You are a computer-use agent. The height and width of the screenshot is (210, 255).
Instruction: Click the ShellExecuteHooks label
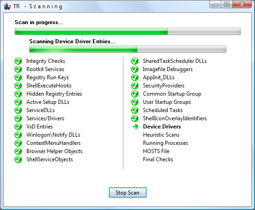[49, 86]
